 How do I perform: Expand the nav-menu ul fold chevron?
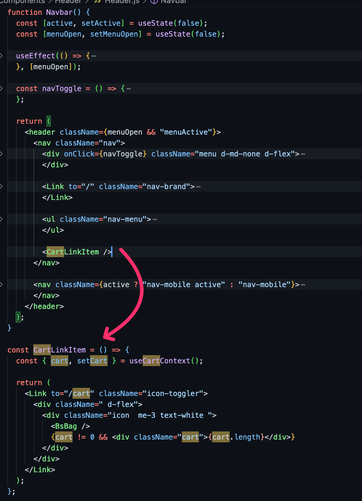[x=2, y=219]
